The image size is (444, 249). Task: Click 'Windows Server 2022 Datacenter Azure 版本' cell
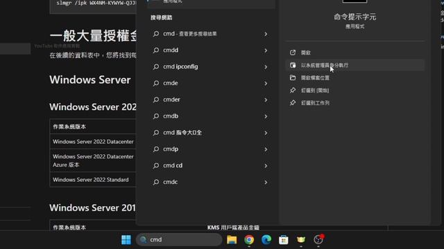click(x=93, y=160)
